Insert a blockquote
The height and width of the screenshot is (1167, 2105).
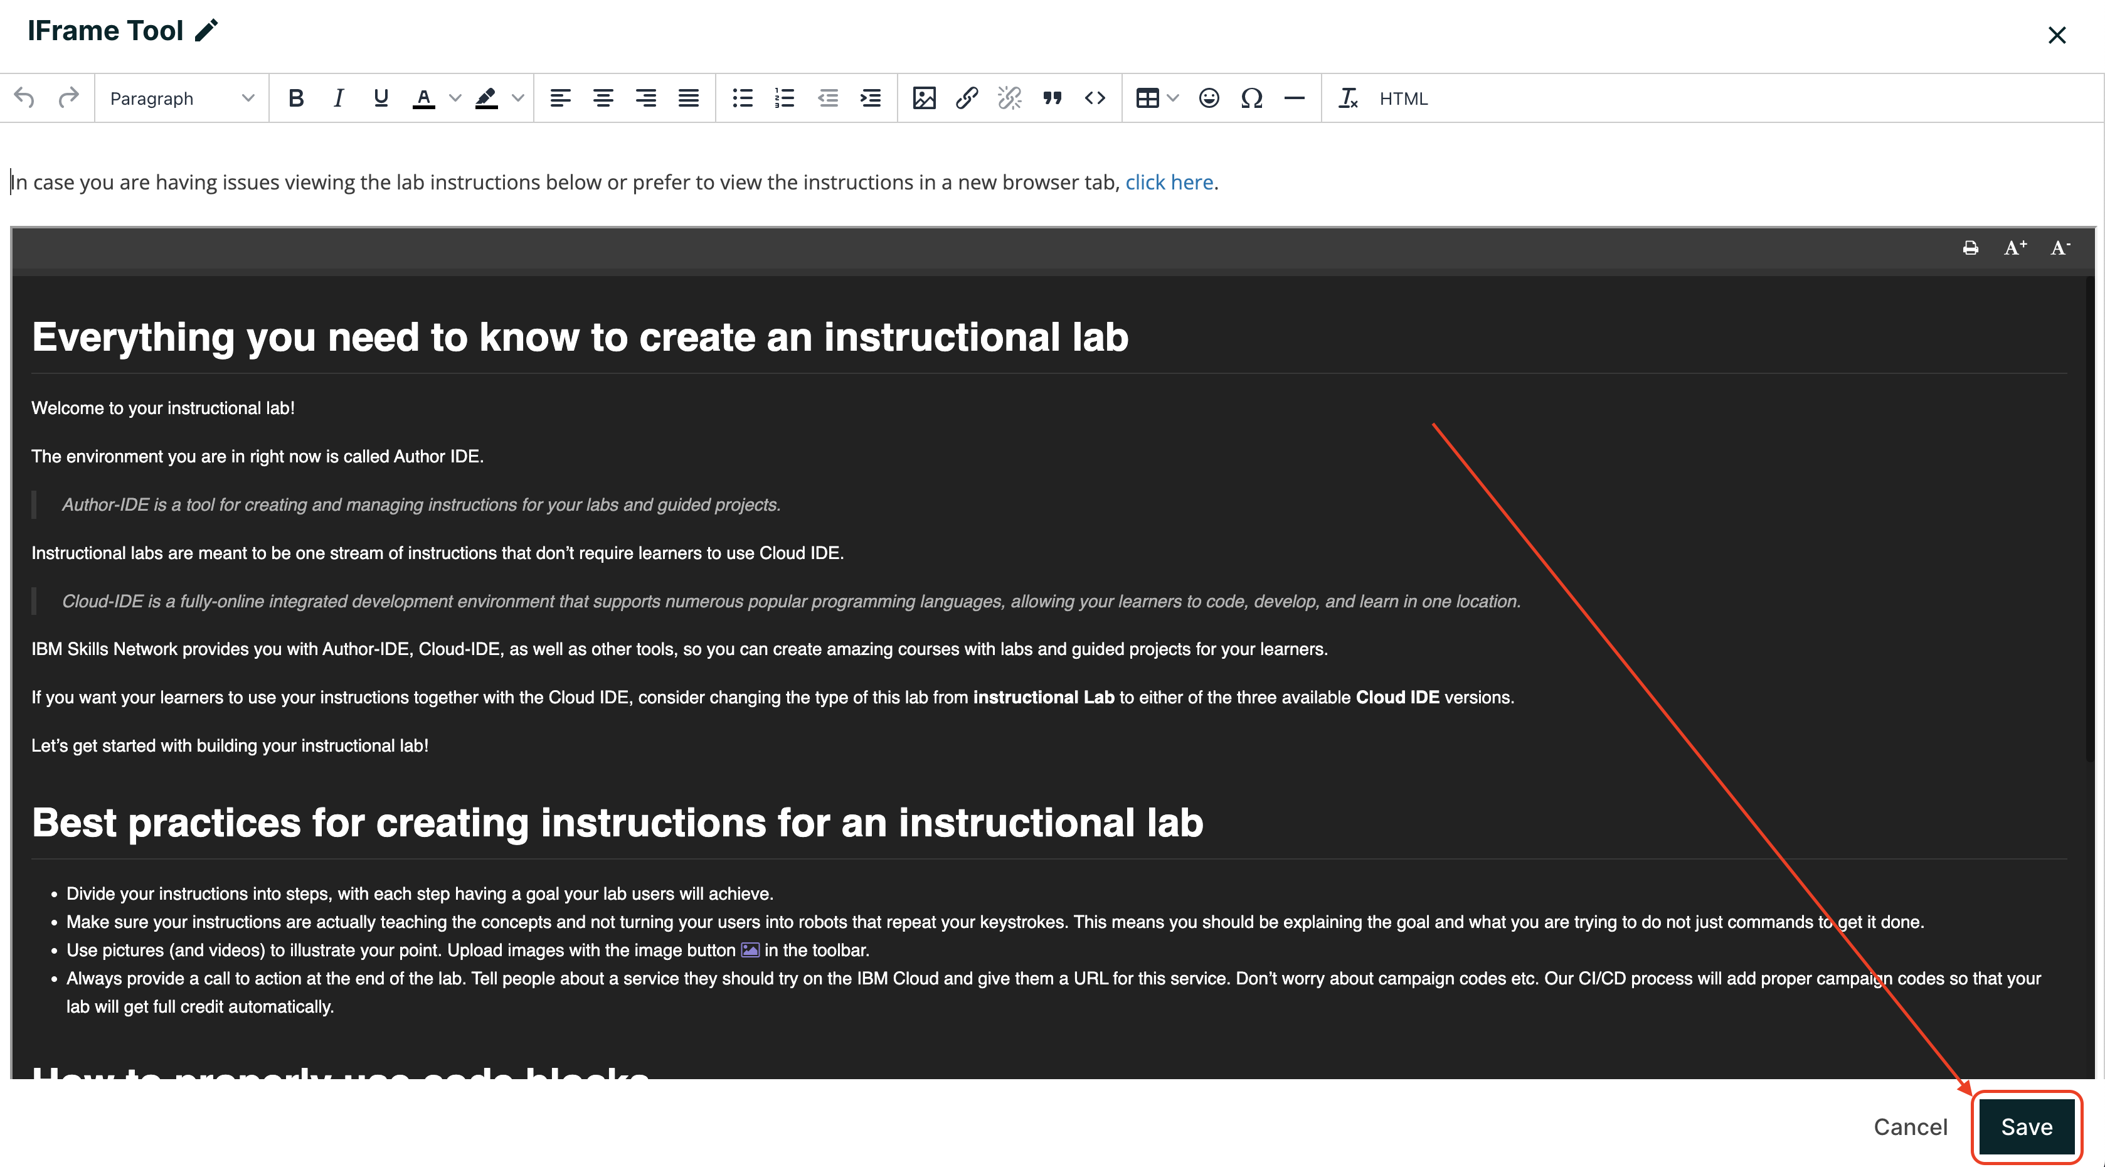(1052, 98)
